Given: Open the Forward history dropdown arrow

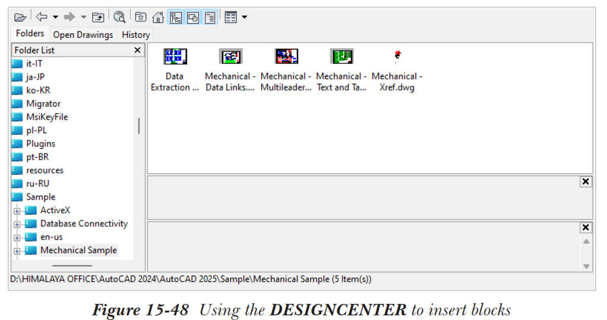Looking at the screenshot, I should pyautogui.click(x=84, y=17).
